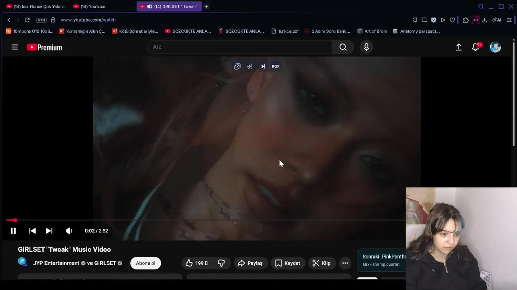Open the account avatar menu
Viewport: 517px width, 290px height.
pyautogui.click(x=496, y=47)
